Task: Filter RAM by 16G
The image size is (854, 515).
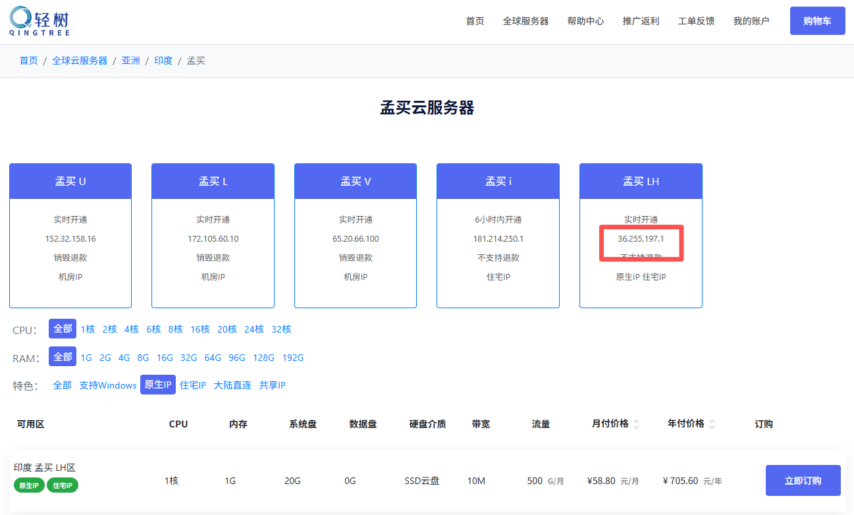Action: (165, 358)
